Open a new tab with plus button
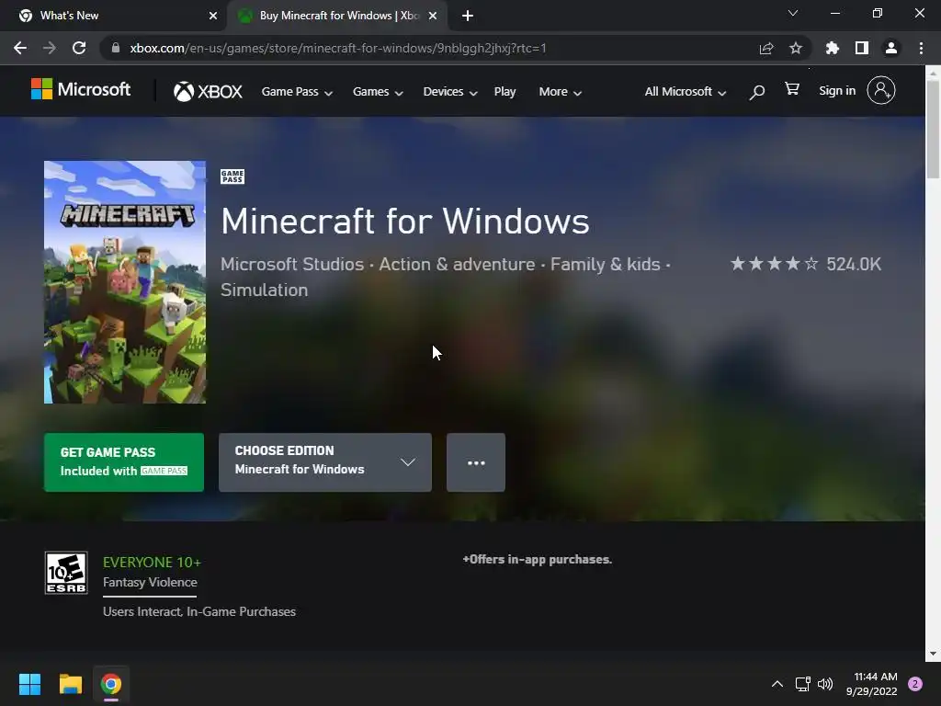 click(x=468, y=17)
